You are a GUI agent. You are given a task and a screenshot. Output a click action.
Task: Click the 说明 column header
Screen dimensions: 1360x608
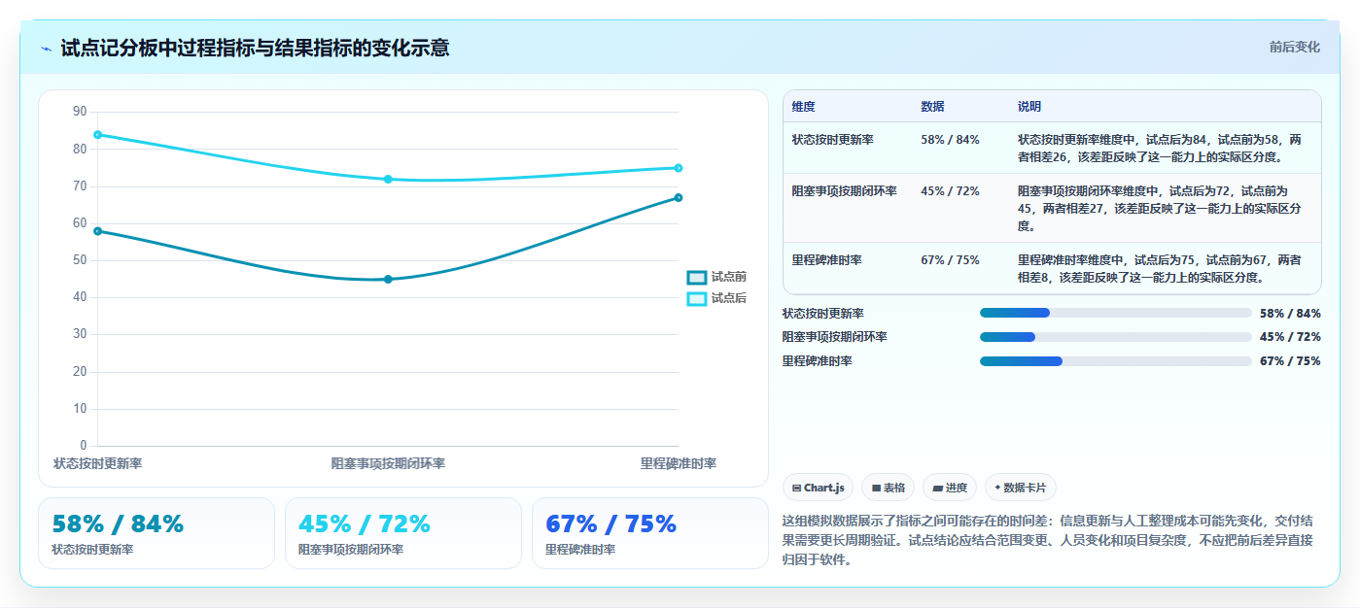click(1029, 107)
